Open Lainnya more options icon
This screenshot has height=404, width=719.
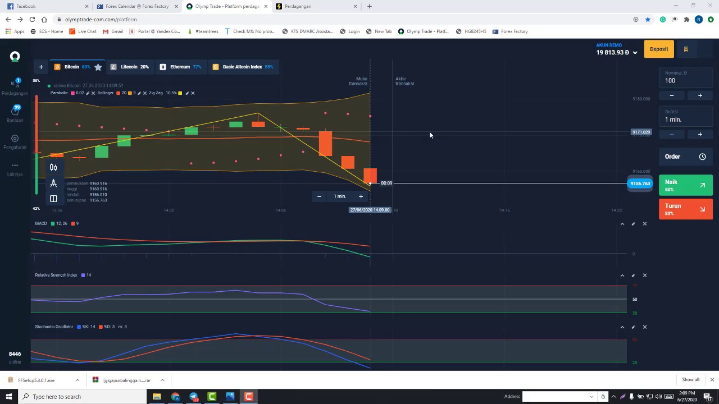click(15, 168)
